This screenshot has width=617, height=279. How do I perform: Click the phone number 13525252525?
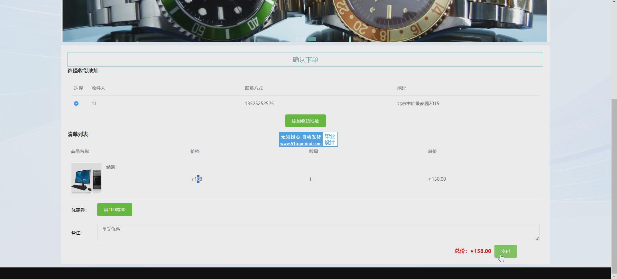[259, 104]
